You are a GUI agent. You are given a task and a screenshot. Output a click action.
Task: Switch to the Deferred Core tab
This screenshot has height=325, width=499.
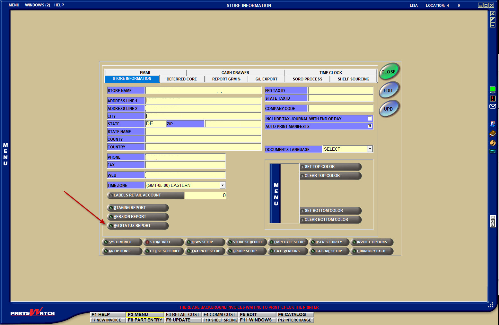(181, 79)
